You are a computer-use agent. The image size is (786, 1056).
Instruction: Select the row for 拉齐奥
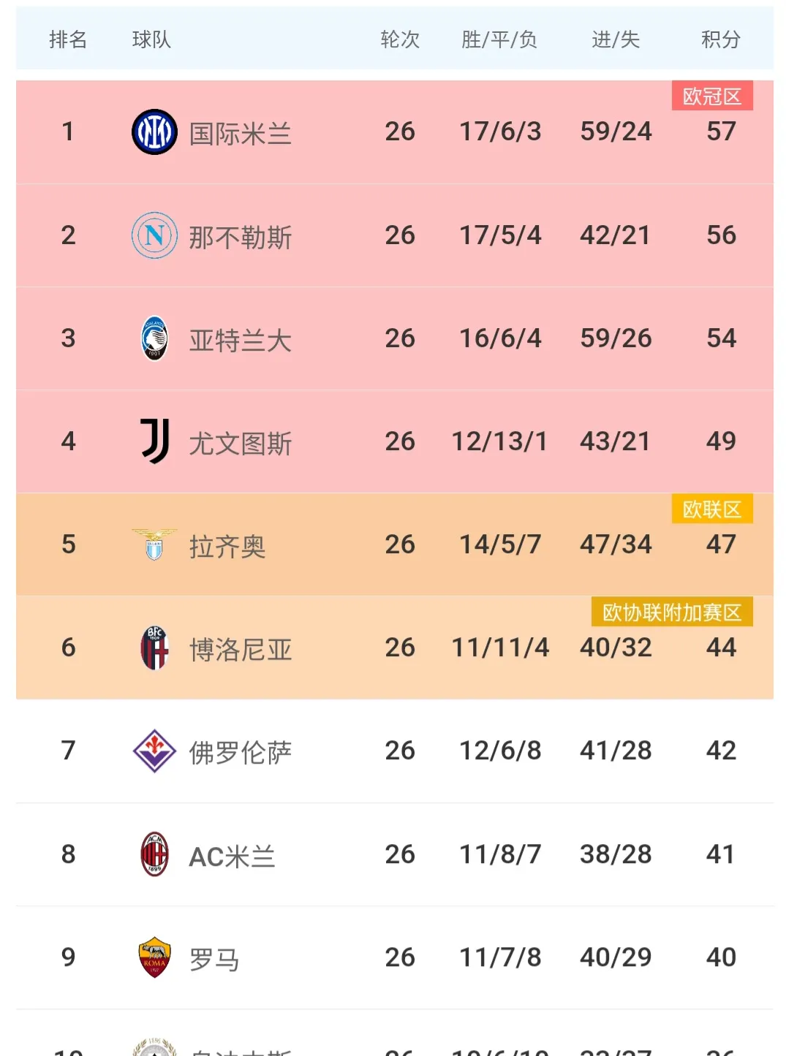click(x=393, y=544)
